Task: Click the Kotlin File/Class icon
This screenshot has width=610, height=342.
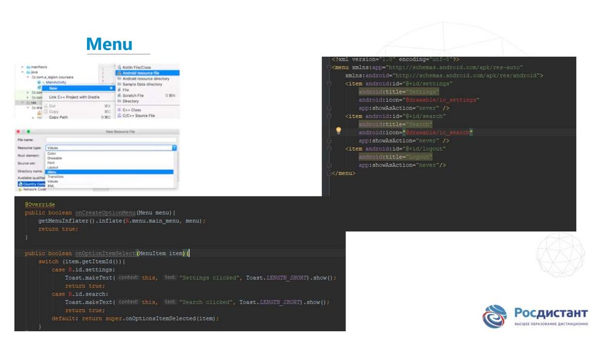Action: (119, 67)
